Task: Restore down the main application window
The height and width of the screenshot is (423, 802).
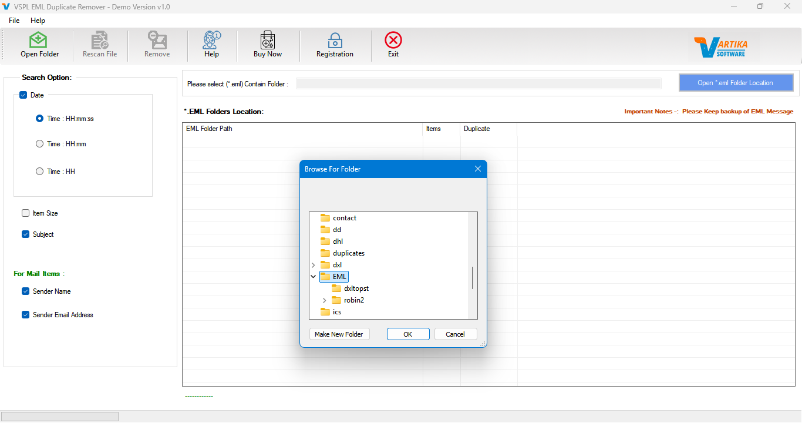Action: 760,6
